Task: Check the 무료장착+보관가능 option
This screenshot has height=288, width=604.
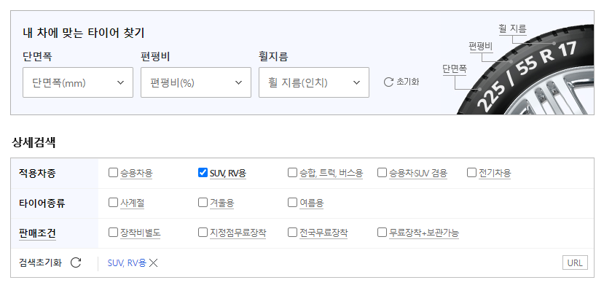Action: [x=382, y=233]
